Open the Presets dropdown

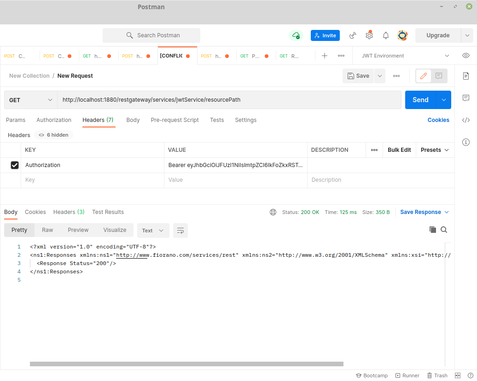[x=435, y=150]
